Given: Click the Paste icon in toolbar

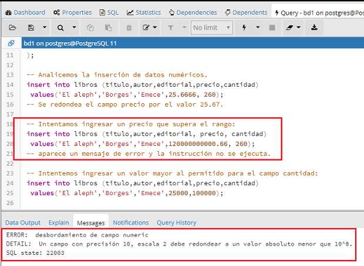Looking at the screenshot, I should coord(108,28).
